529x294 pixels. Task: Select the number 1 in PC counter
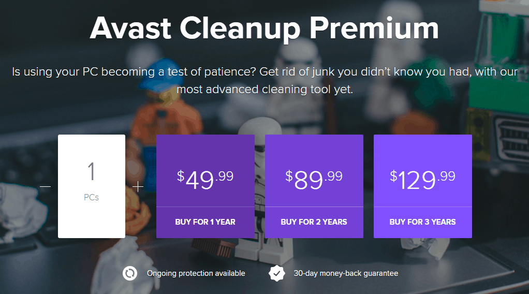[x=91, y=171]
